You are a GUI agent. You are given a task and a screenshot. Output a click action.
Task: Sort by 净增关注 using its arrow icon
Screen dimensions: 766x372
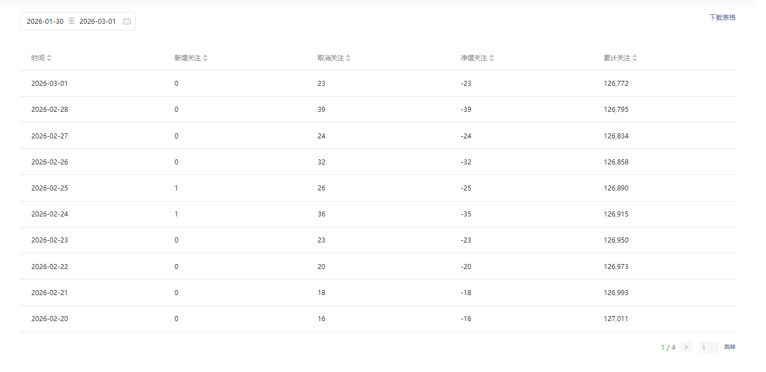coord(492,58)
